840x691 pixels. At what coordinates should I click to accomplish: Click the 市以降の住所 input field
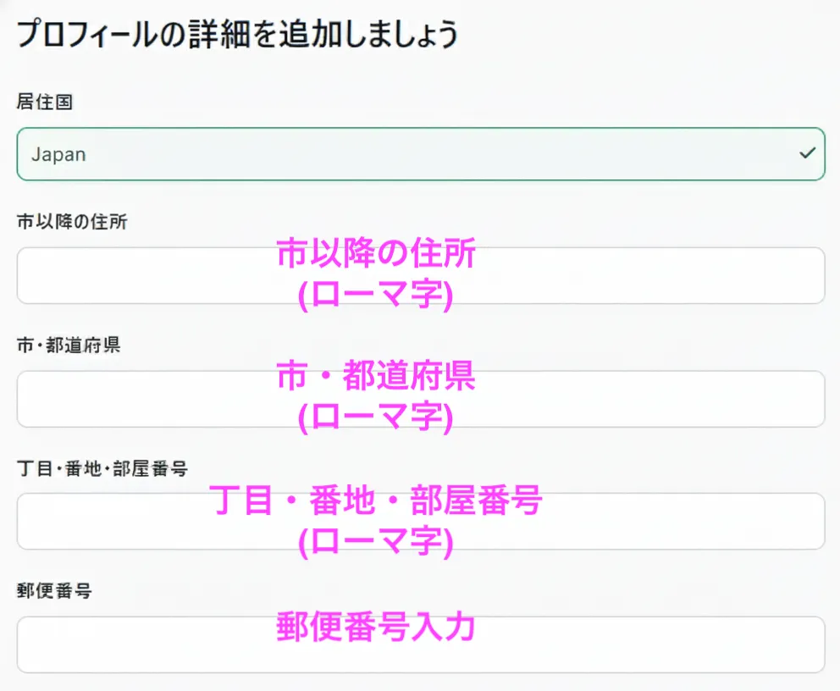(x=144, y=276)
